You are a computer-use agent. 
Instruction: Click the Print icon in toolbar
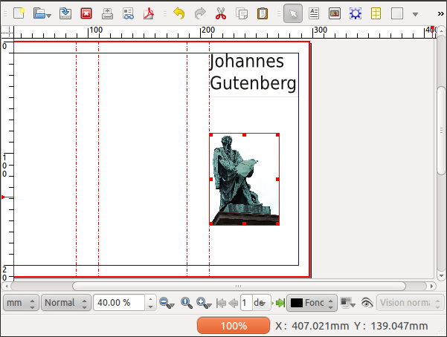click(107, 13)
